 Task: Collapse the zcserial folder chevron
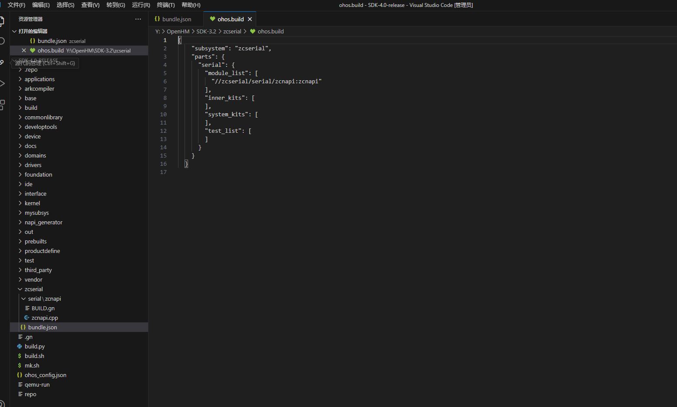[20, 289]
